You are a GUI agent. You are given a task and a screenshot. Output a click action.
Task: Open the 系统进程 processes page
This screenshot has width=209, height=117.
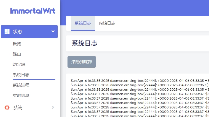[x=21, y=85]
